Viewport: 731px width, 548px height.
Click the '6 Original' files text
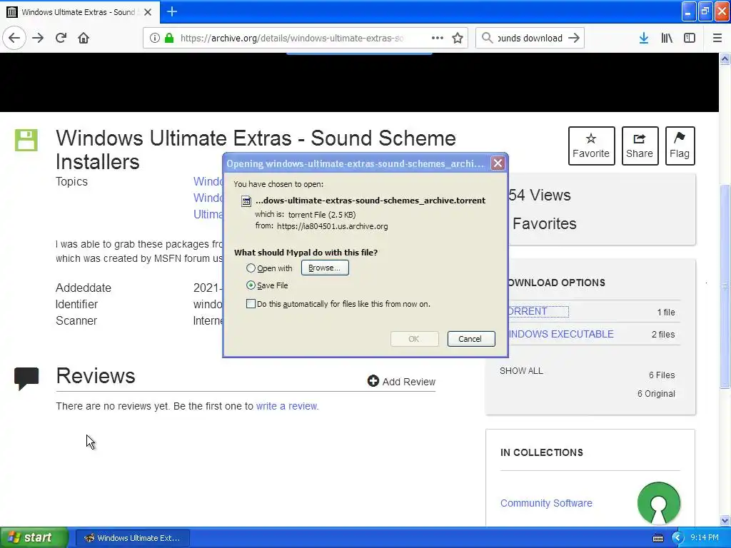coord(656,393)
